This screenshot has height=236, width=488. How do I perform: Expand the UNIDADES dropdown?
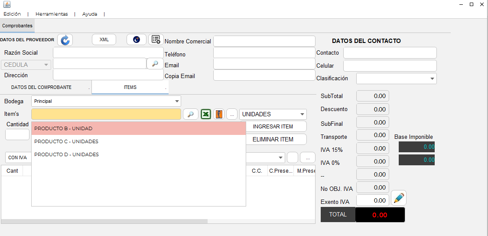click(x=273, y=114)
